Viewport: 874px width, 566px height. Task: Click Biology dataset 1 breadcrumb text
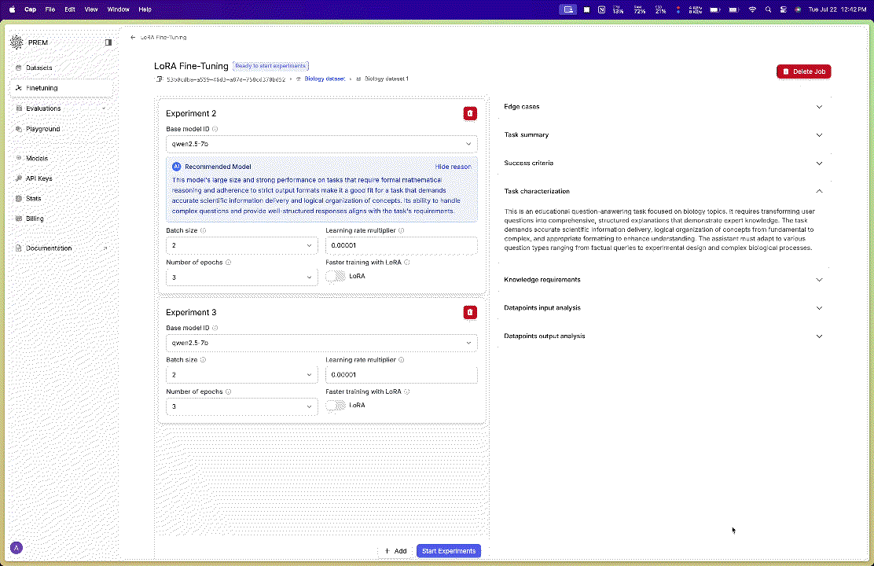(386, 79)
